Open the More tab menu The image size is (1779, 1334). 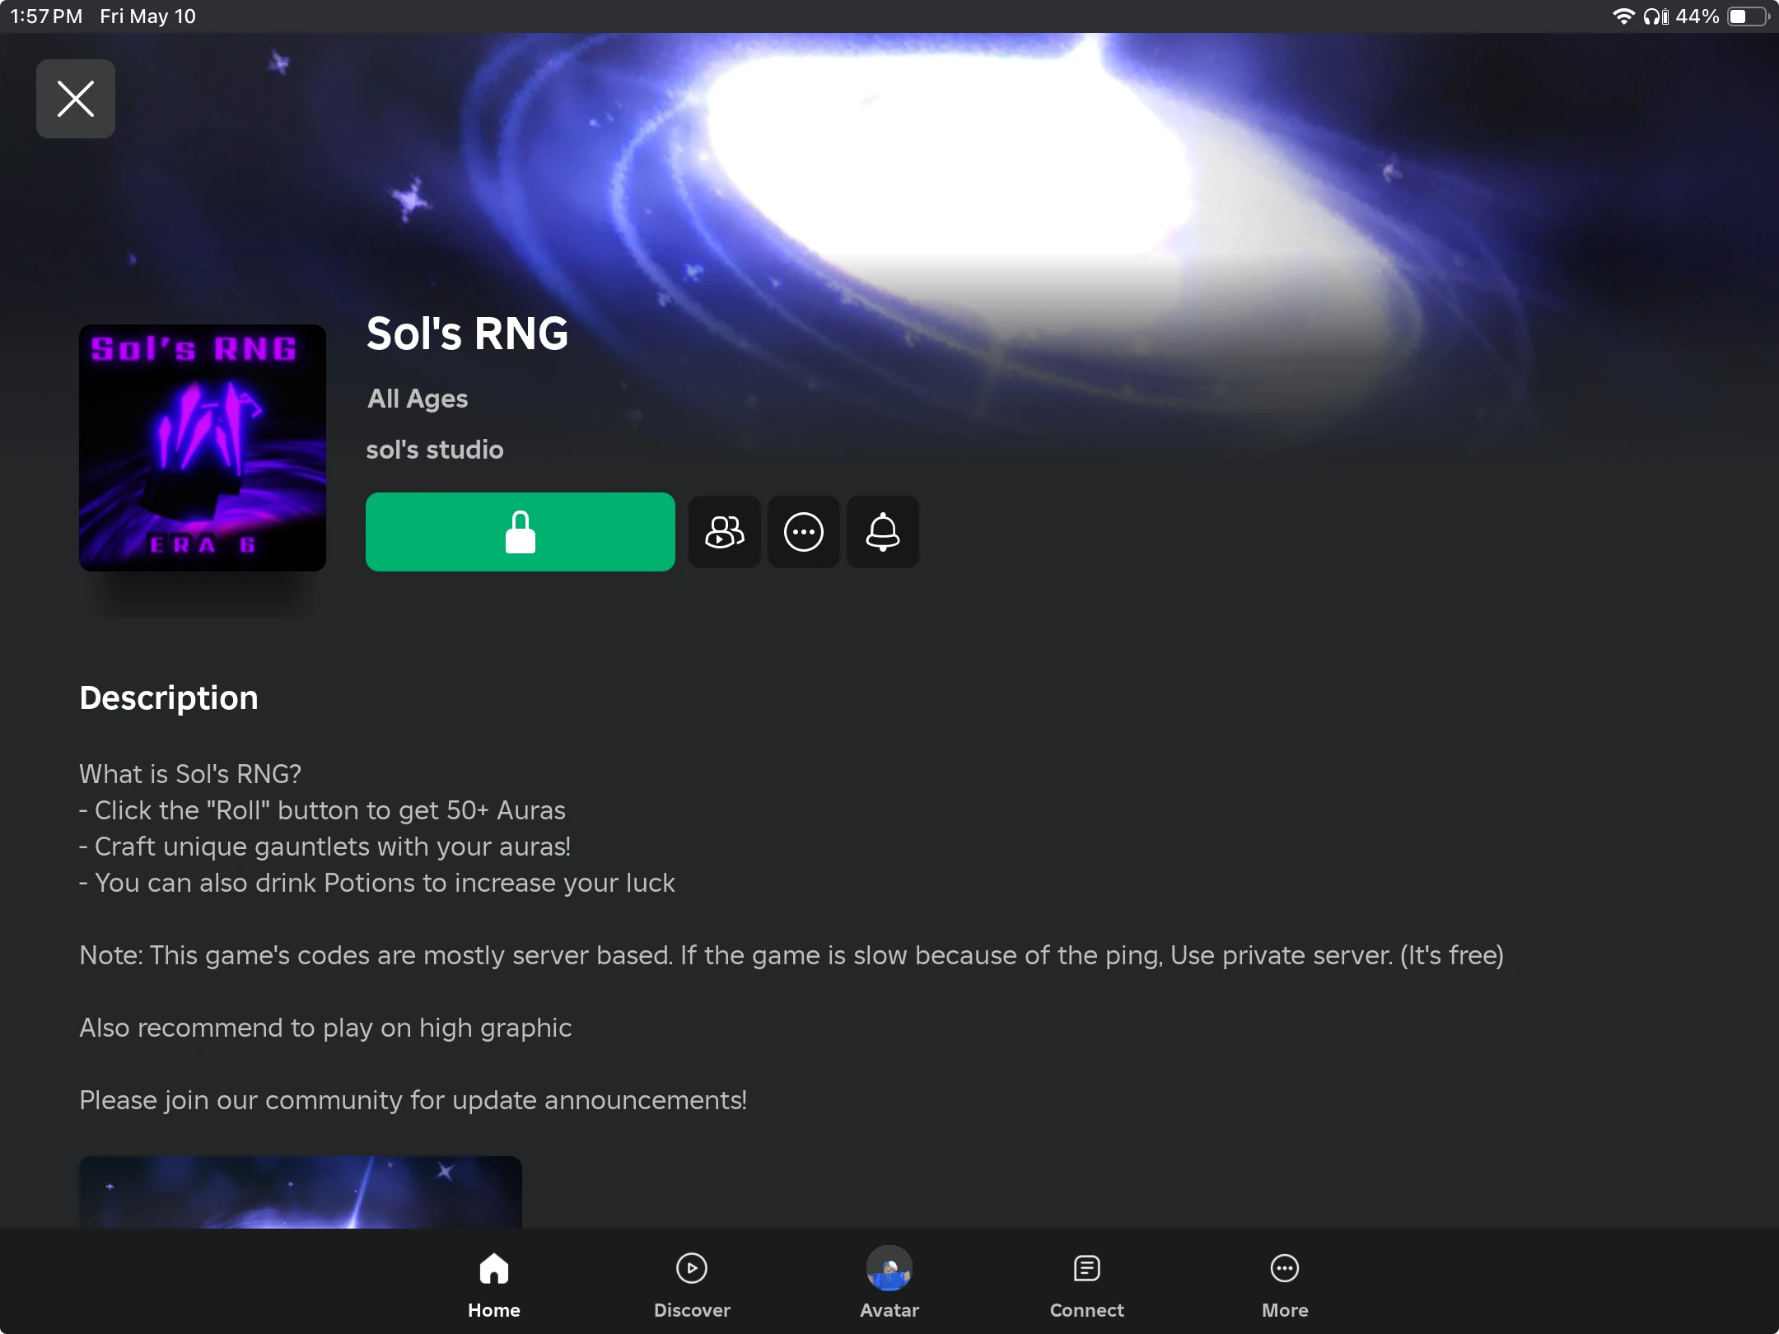coord(1285,1285)
